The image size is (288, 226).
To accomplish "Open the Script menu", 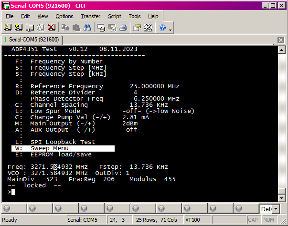I will [115, 16].
